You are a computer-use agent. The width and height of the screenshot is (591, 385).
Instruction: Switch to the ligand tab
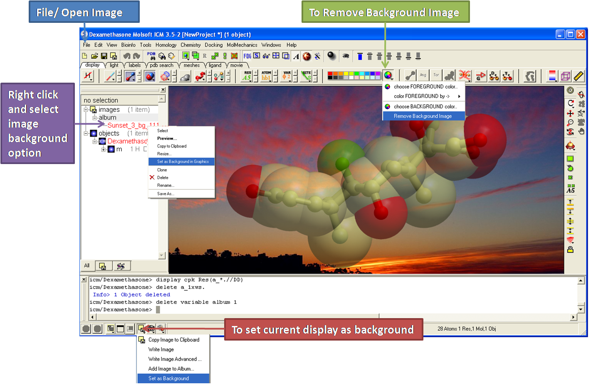coord(215,65)
